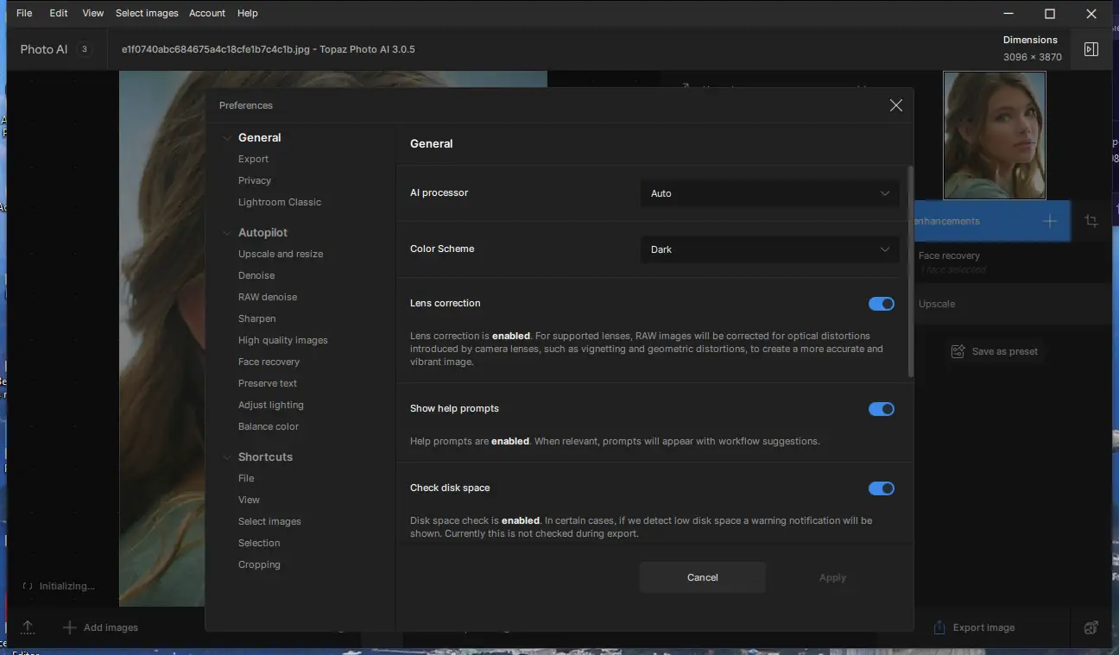1119x655 pixels.
Task: Click the Dimensions 3096 × 3870 readout
Action: 1032,48
